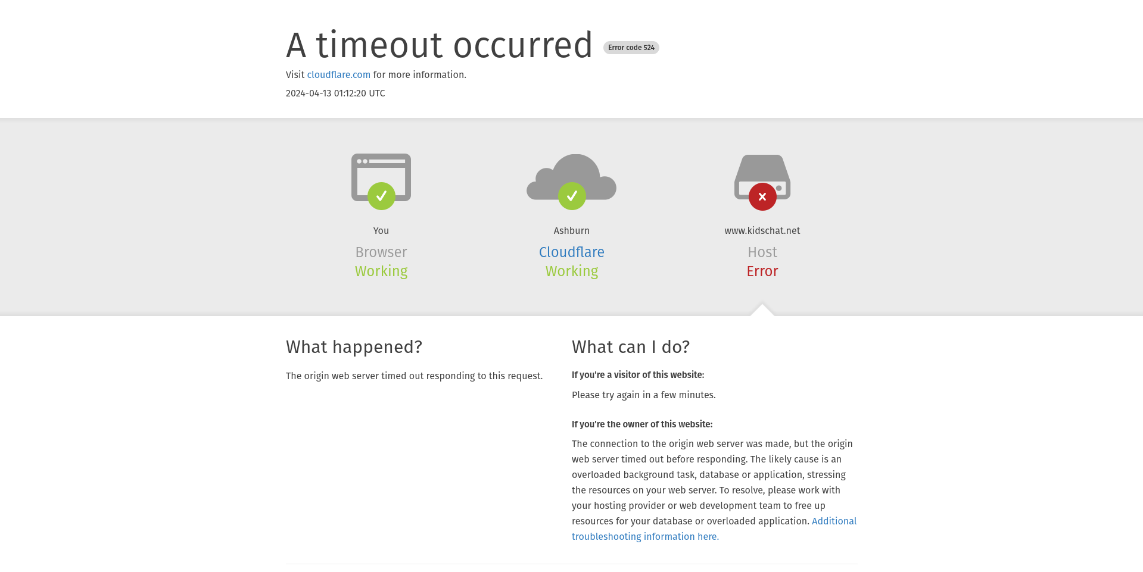Click the red X error badge
The image size is (1143, 572).
(x=762, y=196)
